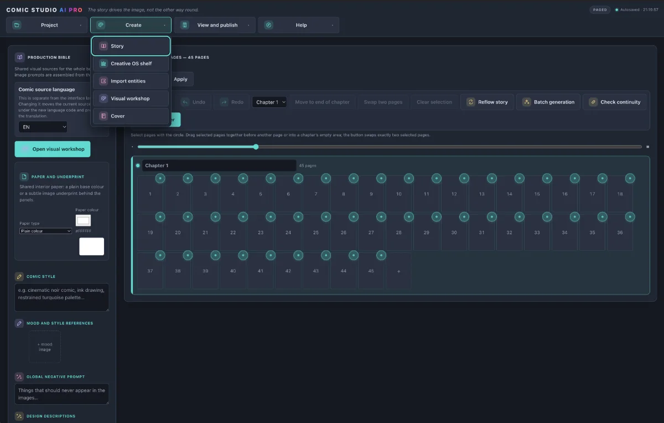Choose Cover from the Create menu

(131, 116)
